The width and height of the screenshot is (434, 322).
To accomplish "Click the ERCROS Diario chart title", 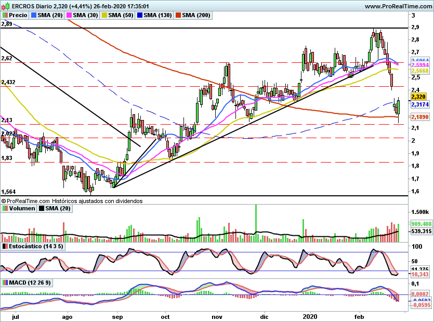I will (81, 6).
